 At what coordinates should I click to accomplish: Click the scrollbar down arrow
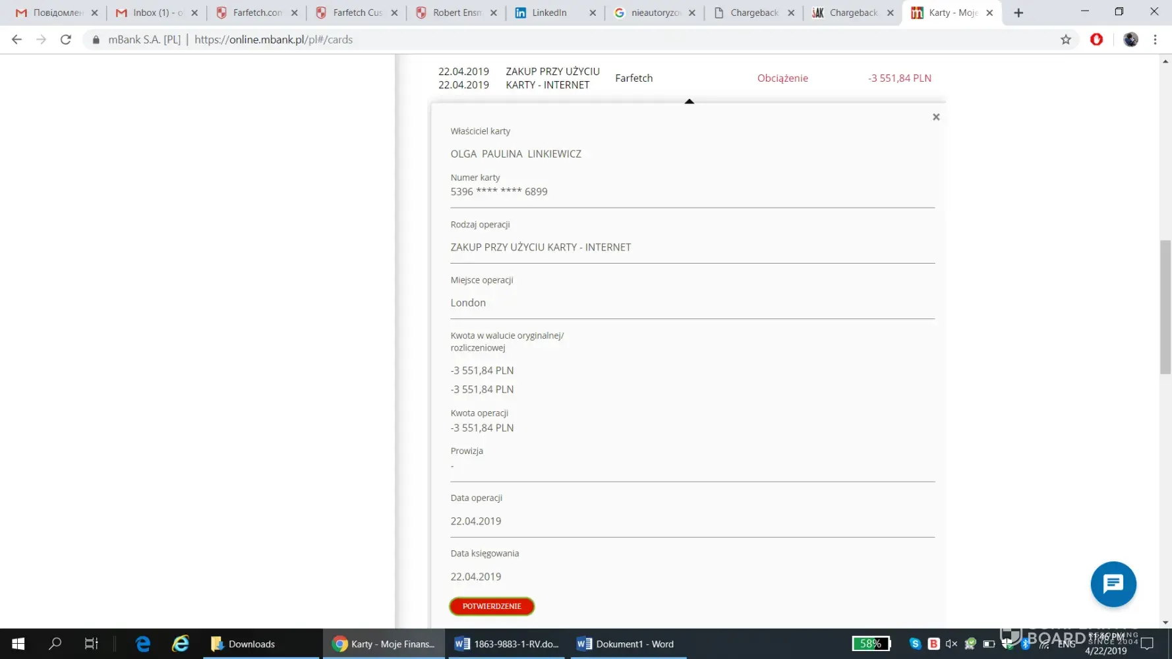tap(1165, 622)
